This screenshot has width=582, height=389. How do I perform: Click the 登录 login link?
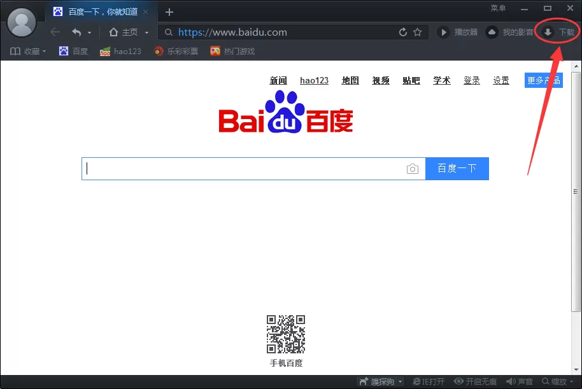472,80
